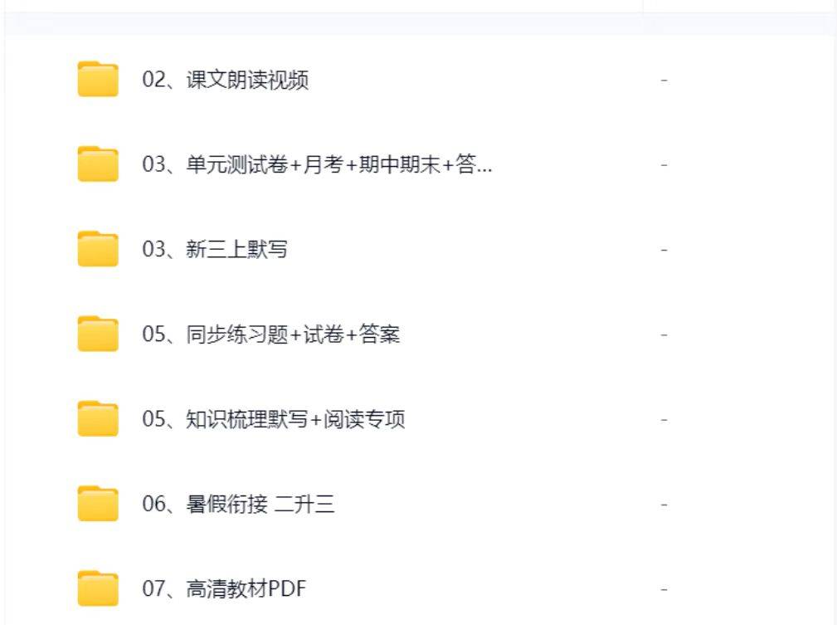The width and height of the screenshot is (837, 625).
Task: Click folder icon of 05、同步练习题+试卷+答案
Action: (x=98, y=334)
